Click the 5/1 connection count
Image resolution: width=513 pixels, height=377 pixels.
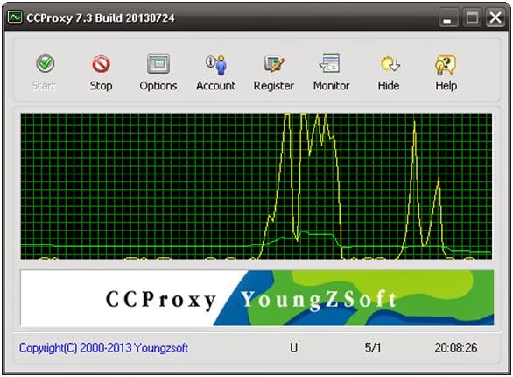373,347
